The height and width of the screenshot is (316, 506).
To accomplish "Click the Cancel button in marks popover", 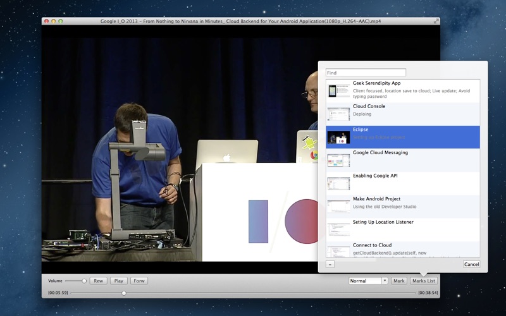I will (471, 264).
